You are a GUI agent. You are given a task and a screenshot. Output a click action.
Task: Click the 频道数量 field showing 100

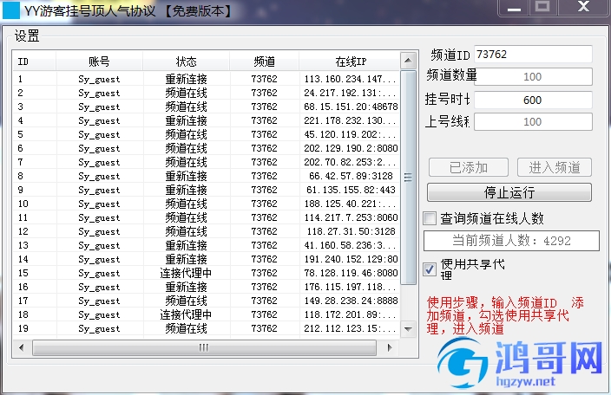pyautogui.click(x=533, y=76)
